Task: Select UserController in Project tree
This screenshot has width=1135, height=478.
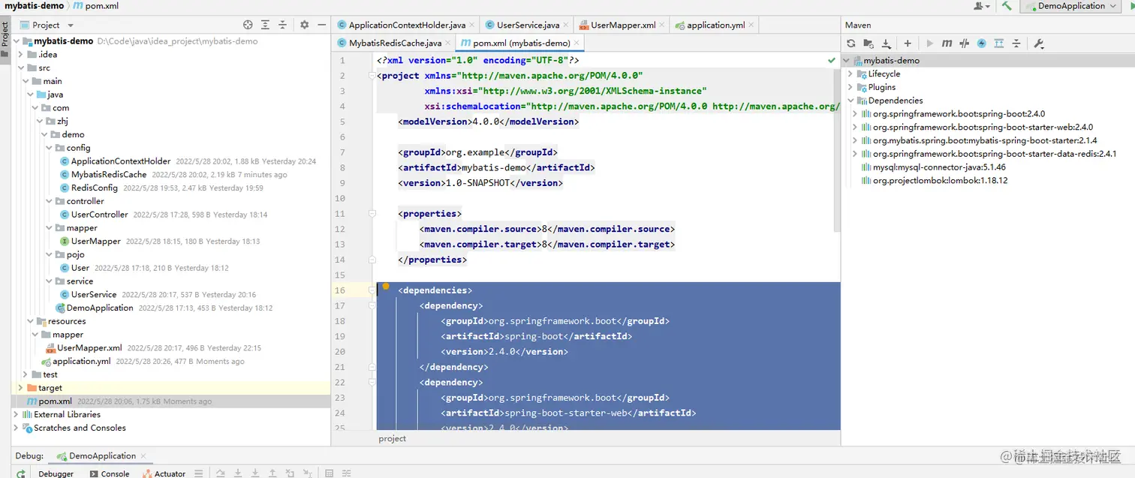Action: (x=99, y=215)
